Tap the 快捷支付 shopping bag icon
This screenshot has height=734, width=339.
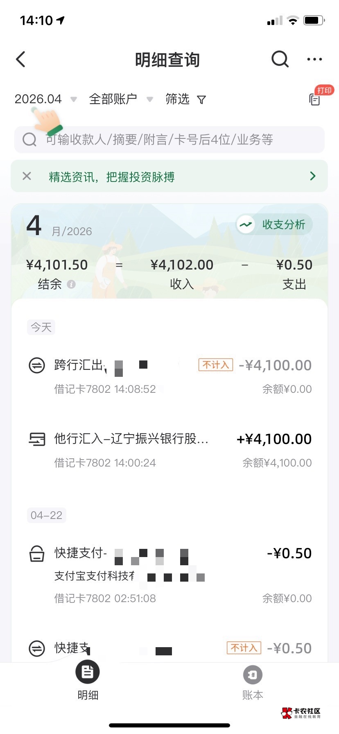37,553
